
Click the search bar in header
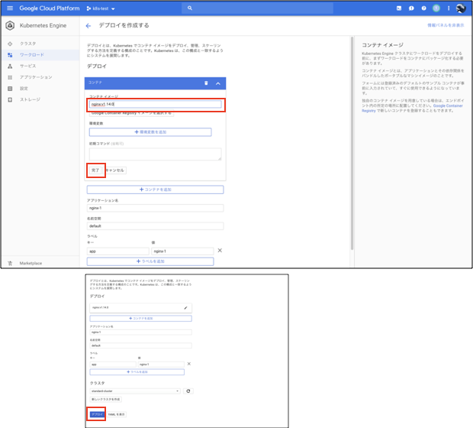257,8
